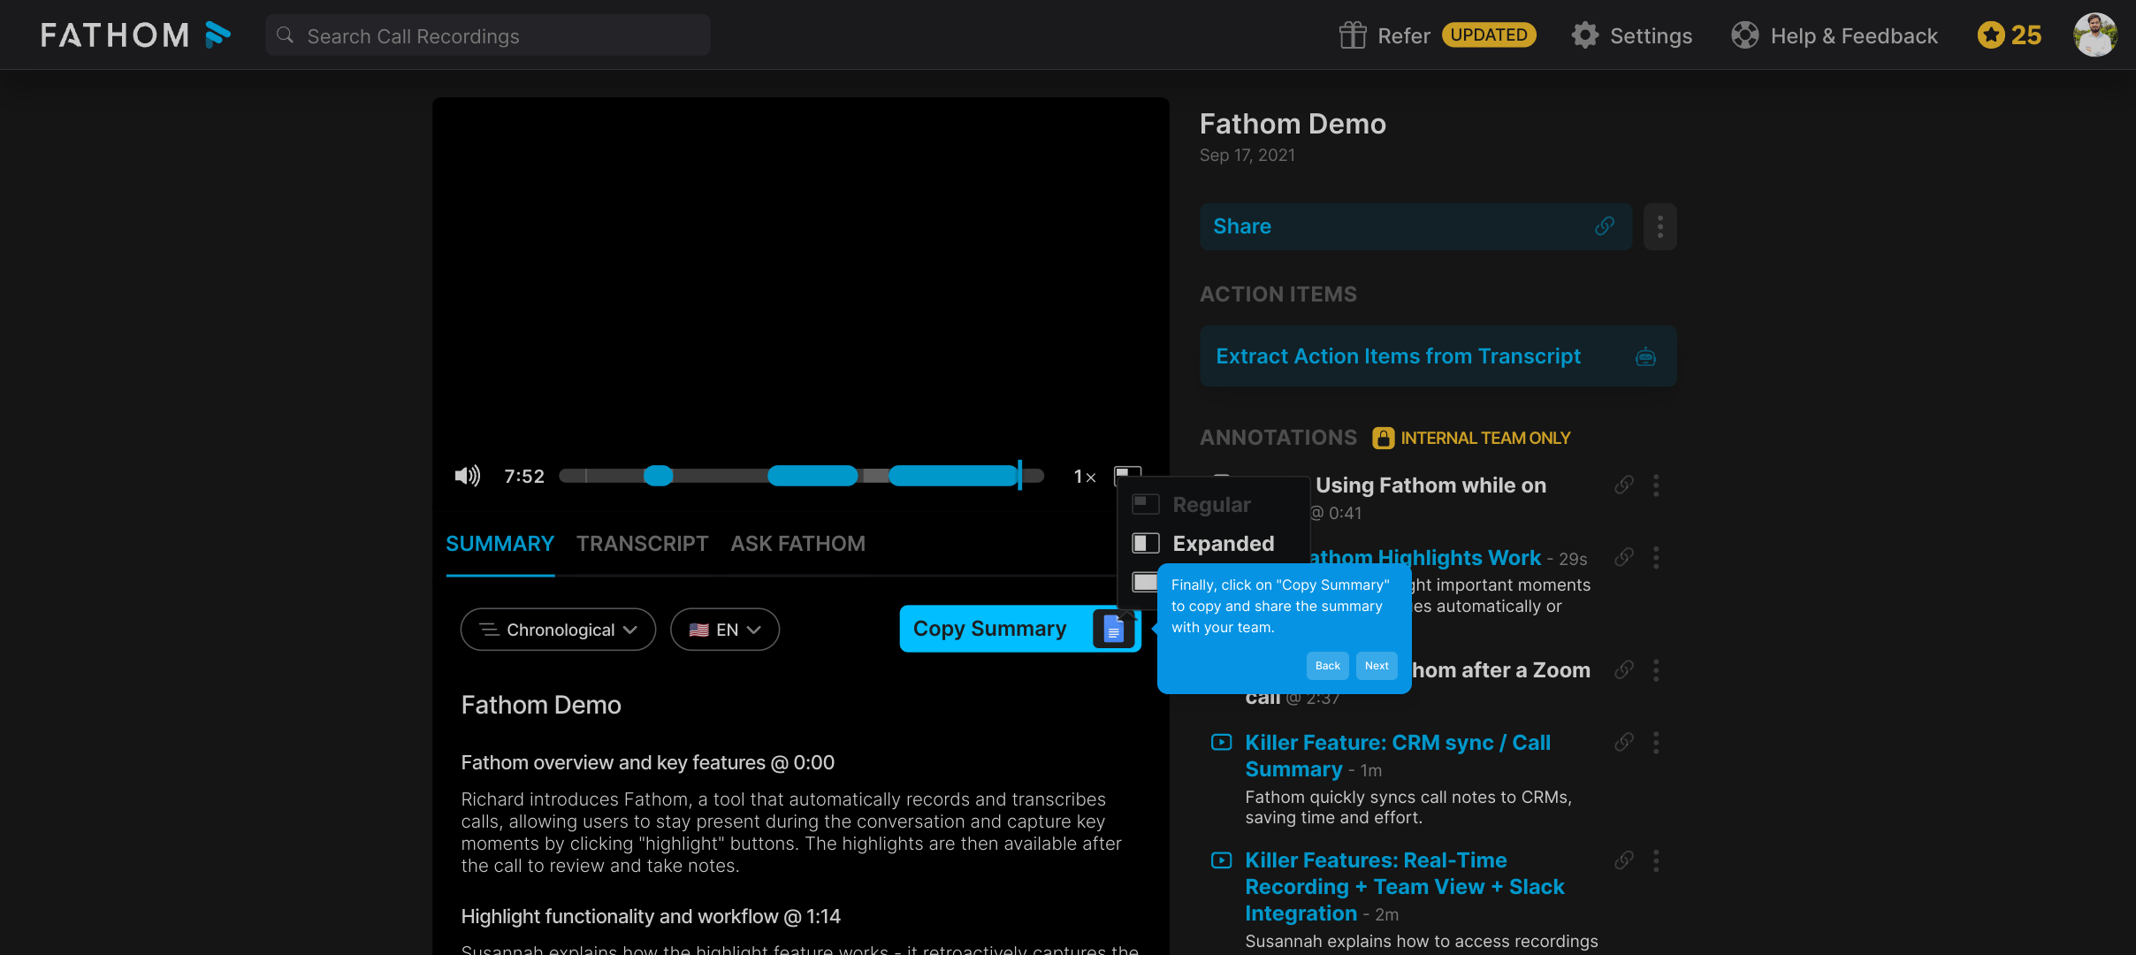Click the Share link icon
Image resolution: width=2136 pixels, height=955 pixels.
pyautogui.click(x=1605, y=226)
